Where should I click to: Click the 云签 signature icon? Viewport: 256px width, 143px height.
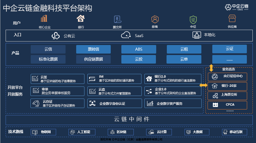pyautogui.click(x=35, y=79)
